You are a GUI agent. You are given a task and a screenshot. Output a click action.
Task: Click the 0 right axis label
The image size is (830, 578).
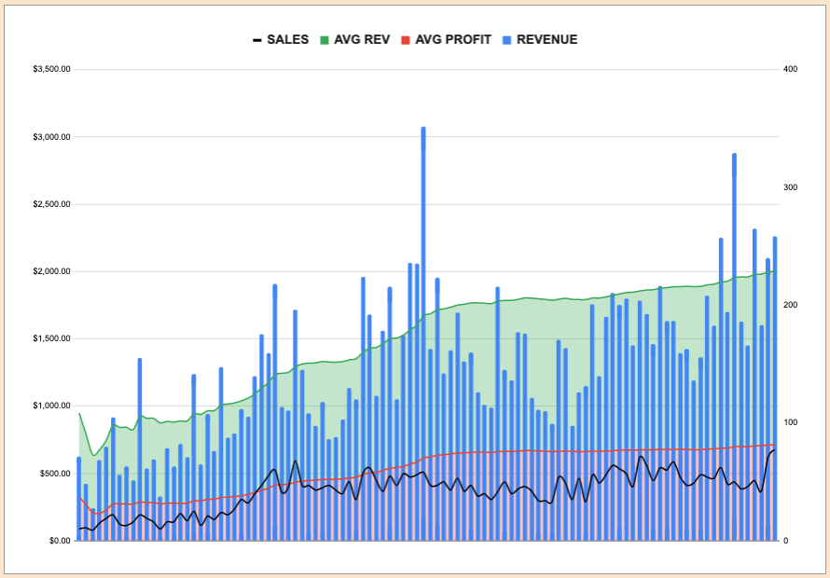click(786, 541)
